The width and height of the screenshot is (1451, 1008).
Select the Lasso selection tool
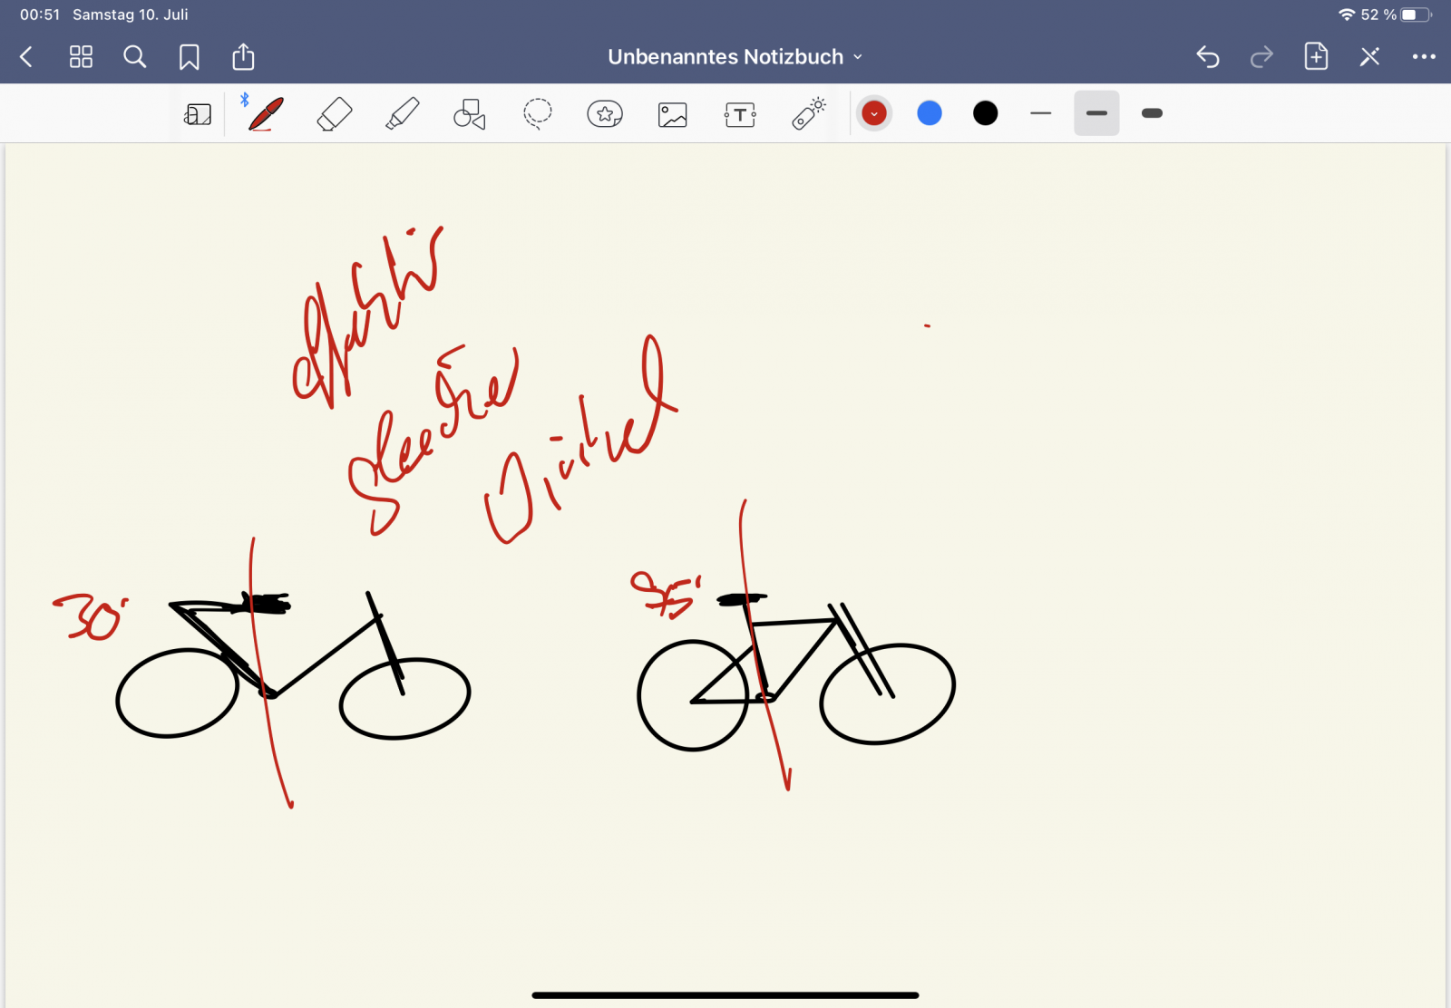click(x=538, y=114)
